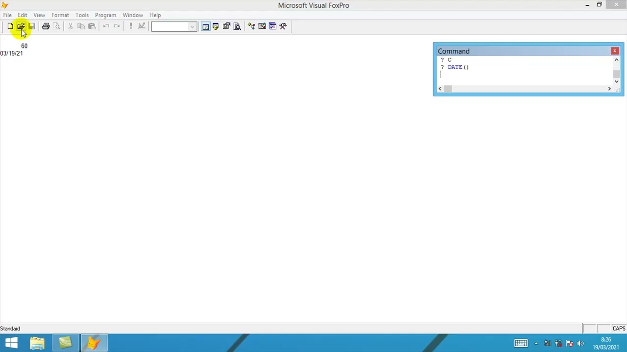The image size is (627, 352).
Task: Open the Task Pane Manager icon
Action: (x=273, y=26)
